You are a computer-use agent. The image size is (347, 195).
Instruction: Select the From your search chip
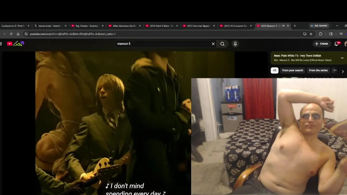293,70
